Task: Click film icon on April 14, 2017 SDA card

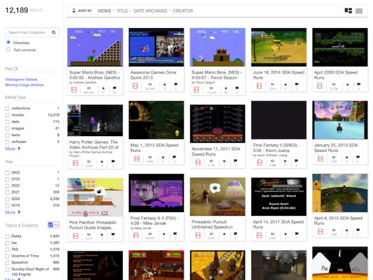Action: coord(259,235)
